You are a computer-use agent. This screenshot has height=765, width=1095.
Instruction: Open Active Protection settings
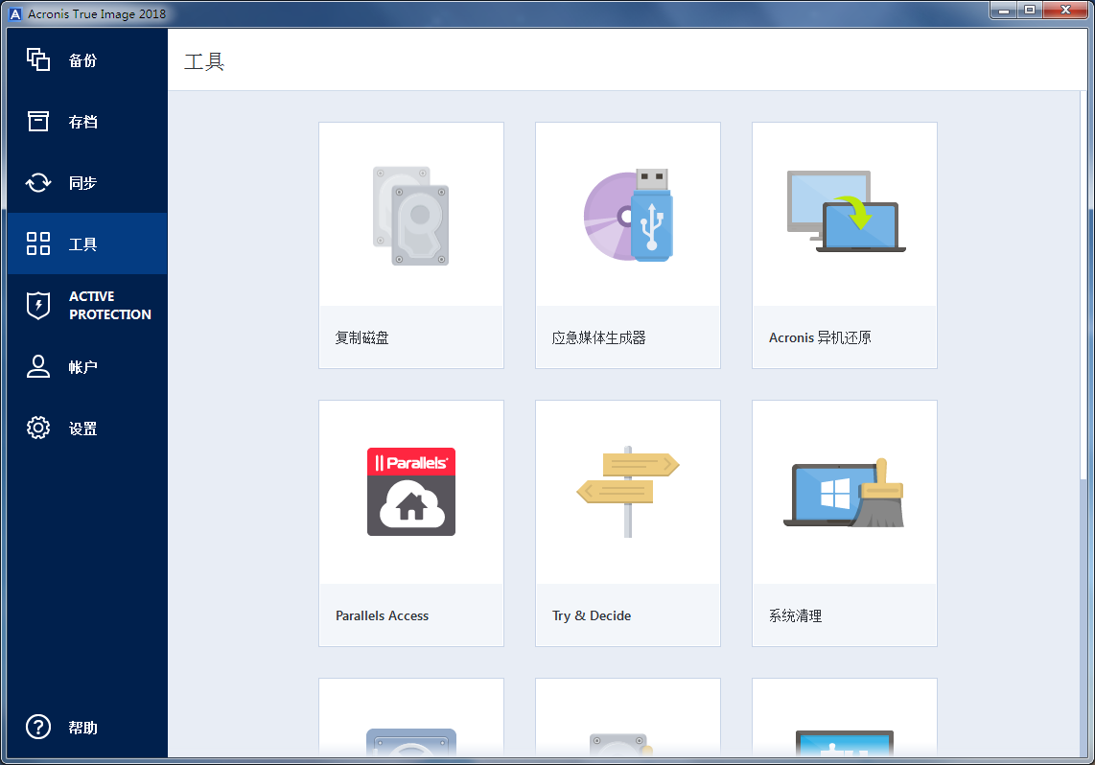83,305
